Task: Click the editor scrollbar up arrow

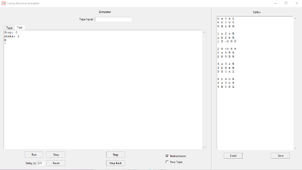Action: (x=295, y=18)
